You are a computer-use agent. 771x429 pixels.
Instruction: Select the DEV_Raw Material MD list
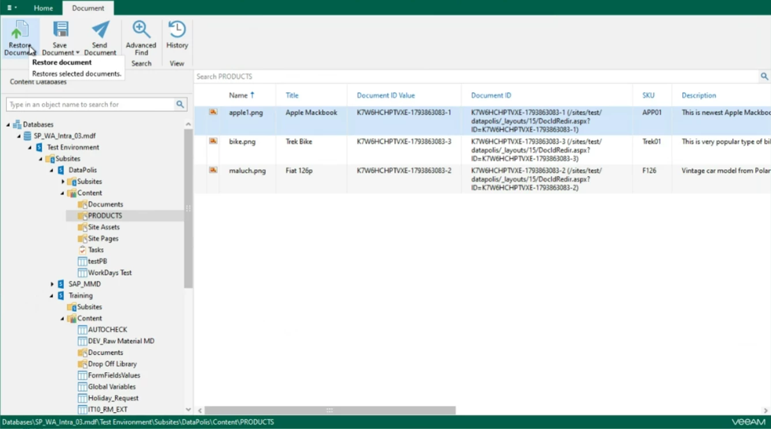(121, 341)
